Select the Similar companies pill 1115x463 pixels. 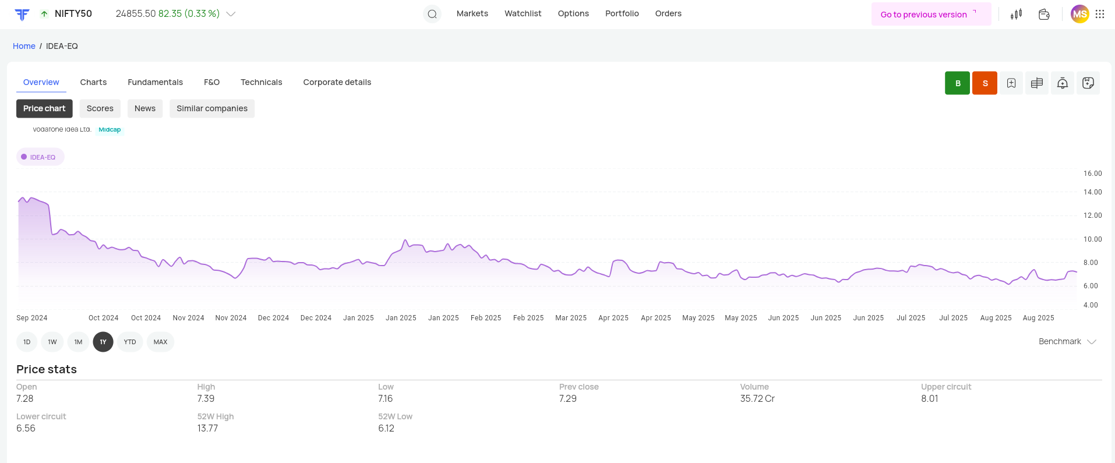[x=212, y=108]
